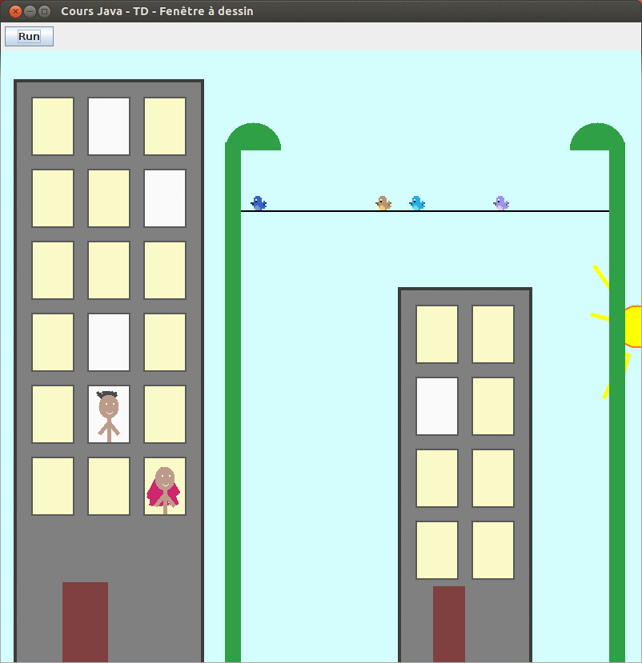Click the right green street lamp's head
Screen dimensions: 642x663
[597, 137]
